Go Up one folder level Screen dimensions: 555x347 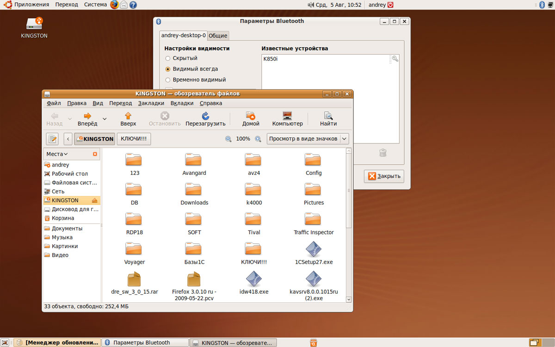[128, 116]
